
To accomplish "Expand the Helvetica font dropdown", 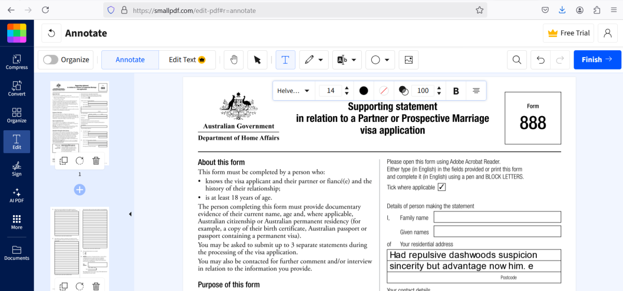I will tap(293, 91).
